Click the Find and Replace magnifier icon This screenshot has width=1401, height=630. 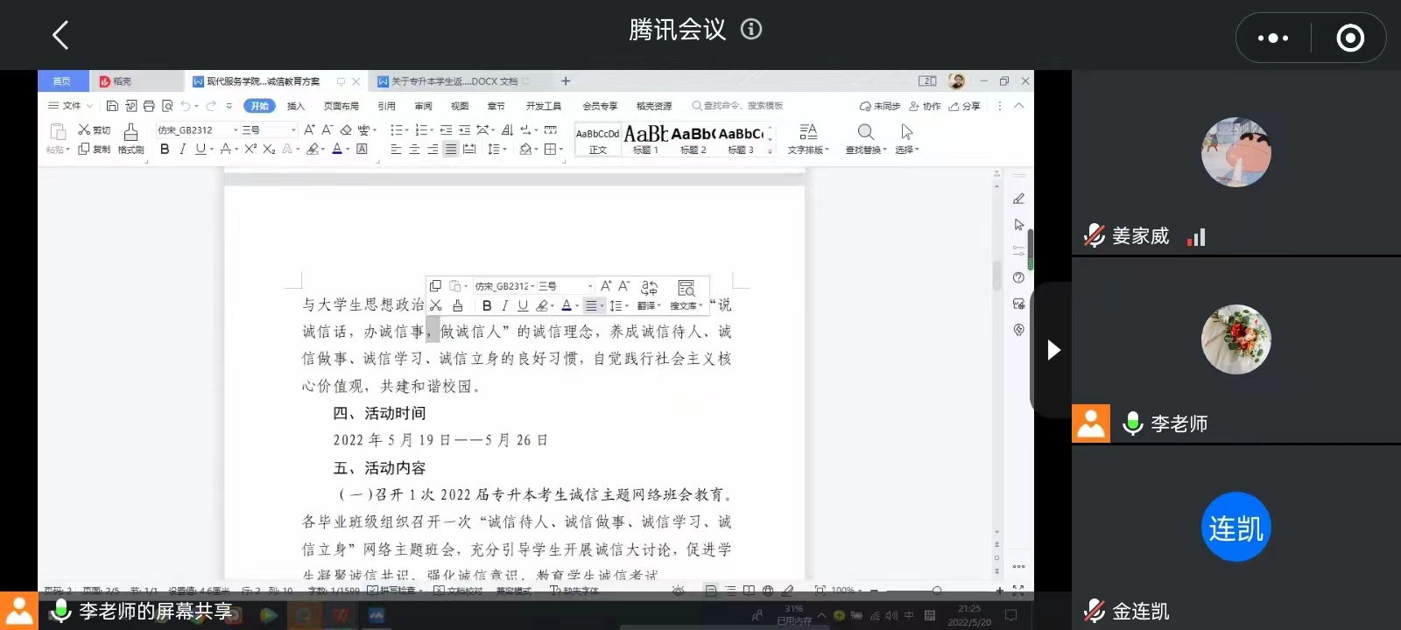click(x=865, y=132)
